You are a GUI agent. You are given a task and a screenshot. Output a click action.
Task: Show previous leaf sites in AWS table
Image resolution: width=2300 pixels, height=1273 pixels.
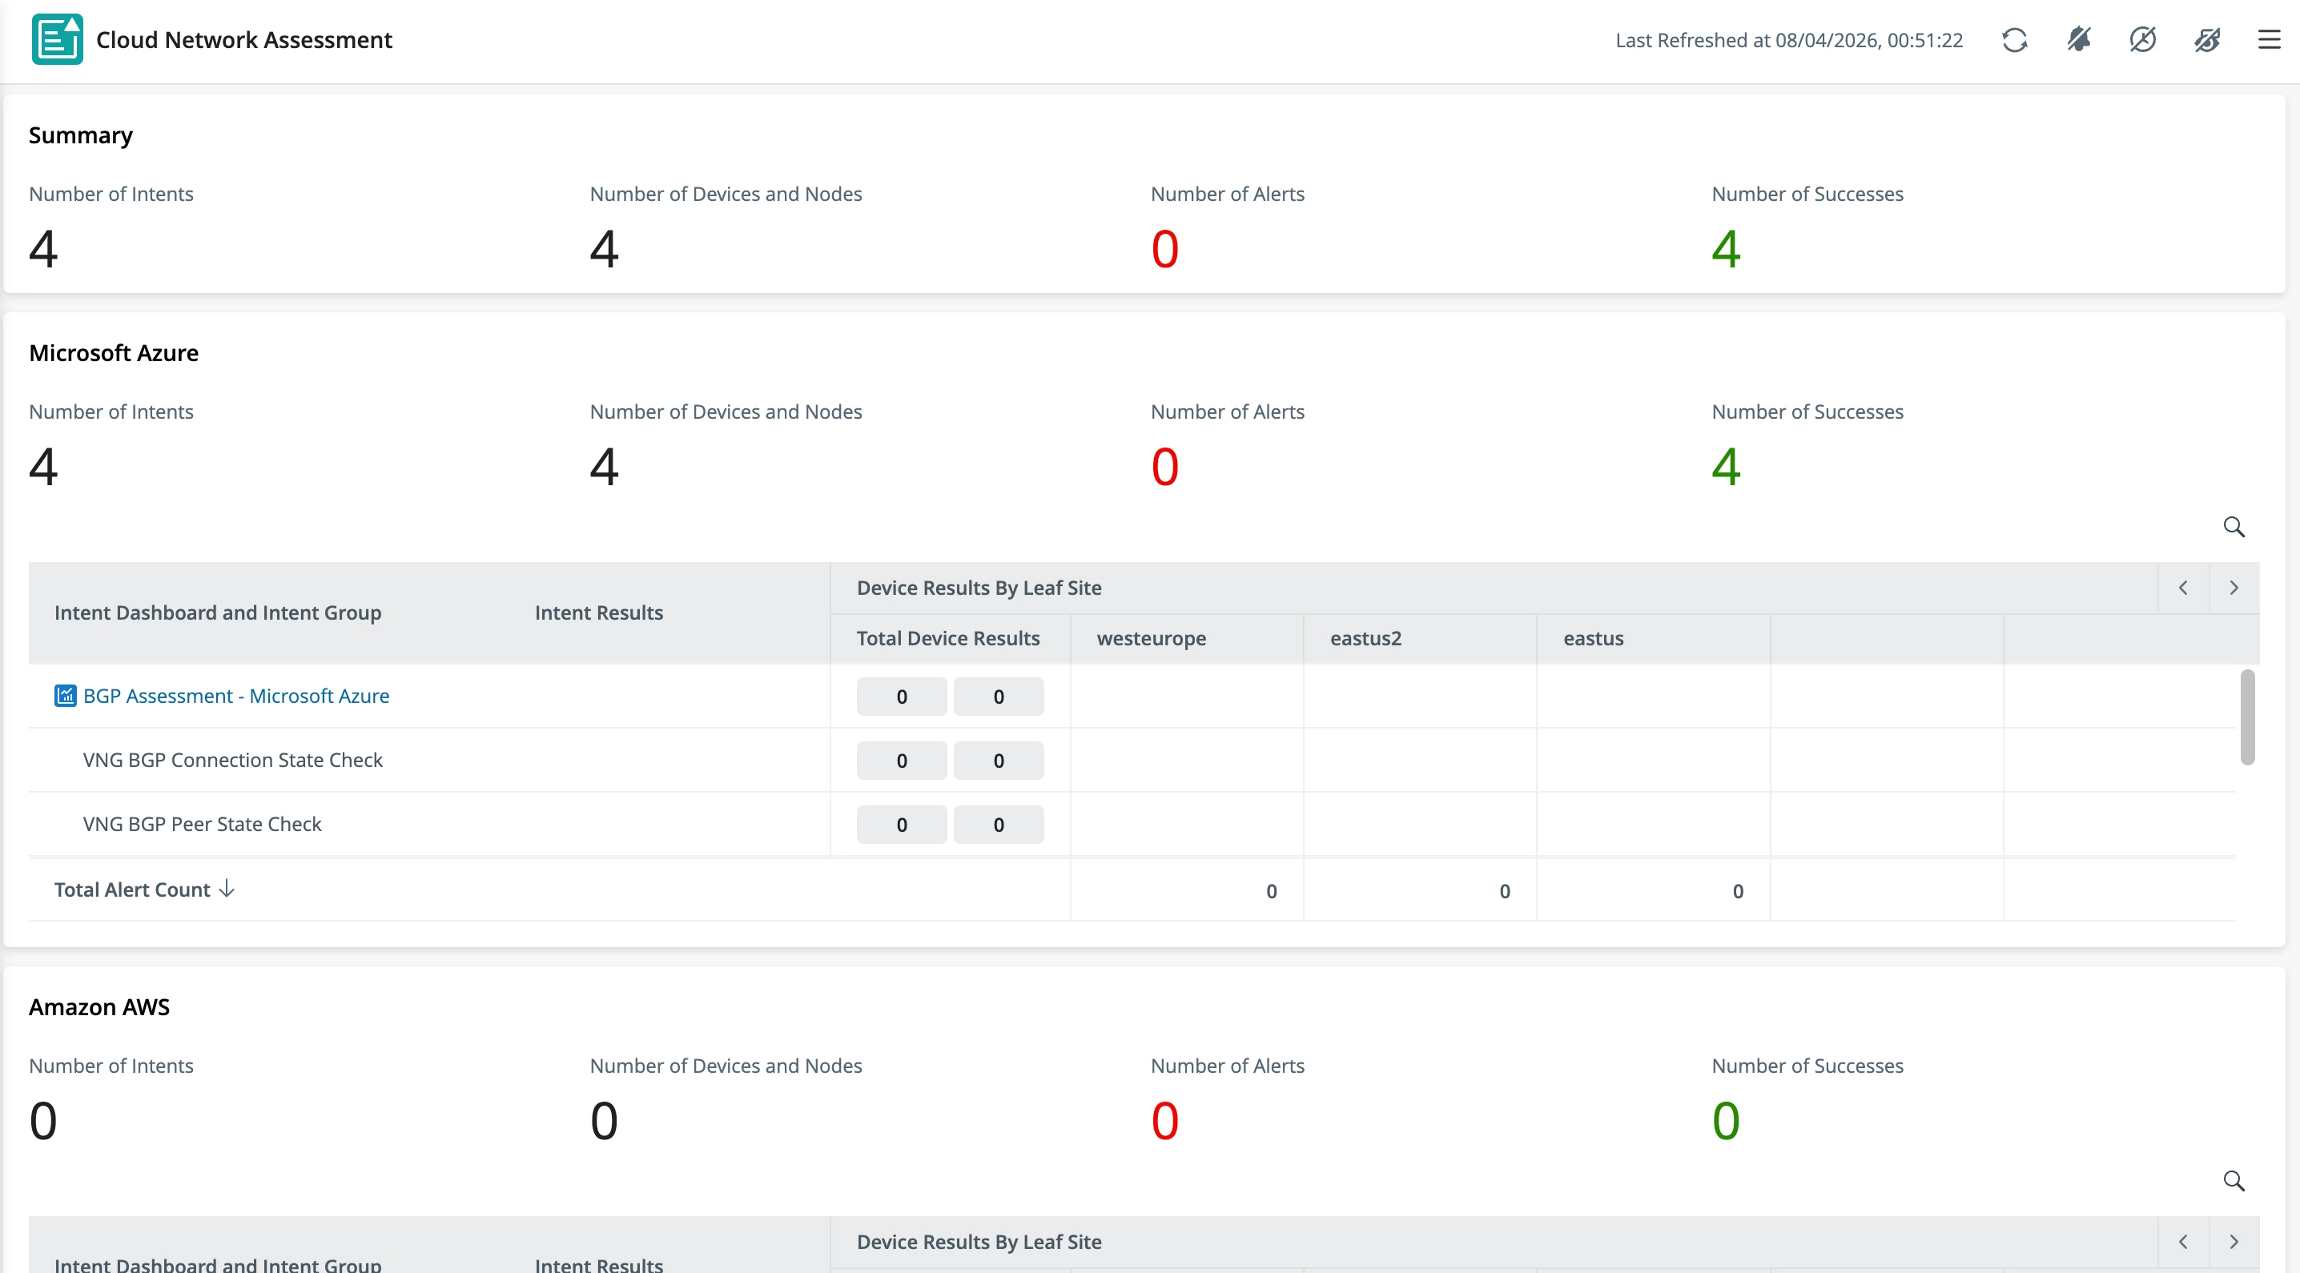[x=2183, y=1242]
